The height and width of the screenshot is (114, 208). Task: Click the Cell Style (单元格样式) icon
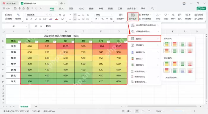140,19
